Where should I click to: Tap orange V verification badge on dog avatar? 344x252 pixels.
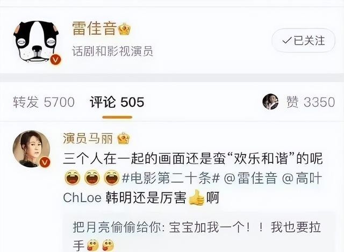55,60
